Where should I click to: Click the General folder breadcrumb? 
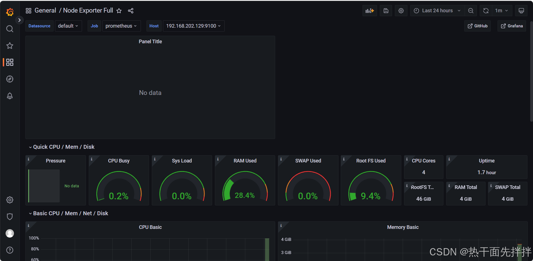[45, 11]
